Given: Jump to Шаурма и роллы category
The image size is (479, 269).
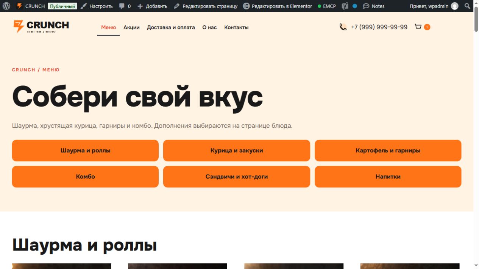Looking at the screenshot, I should [85, 150].
